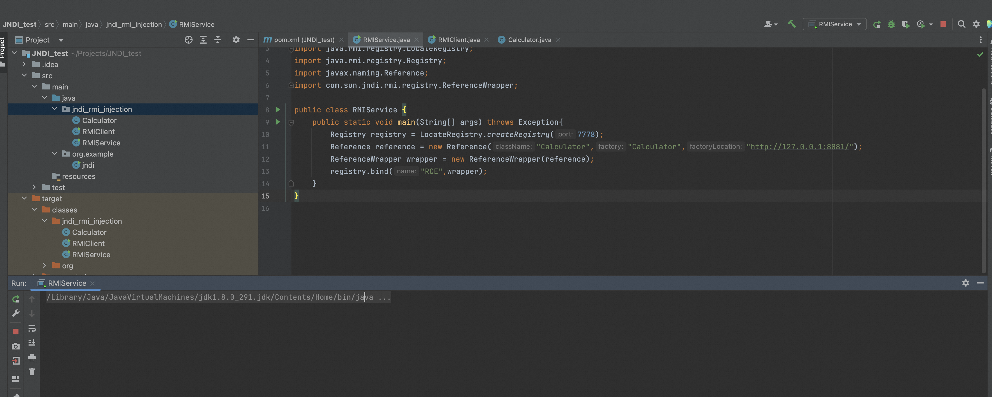This screenshot has height=397, width=992.
Task: Expand the test folder
Action: click(x=34, y=187)
